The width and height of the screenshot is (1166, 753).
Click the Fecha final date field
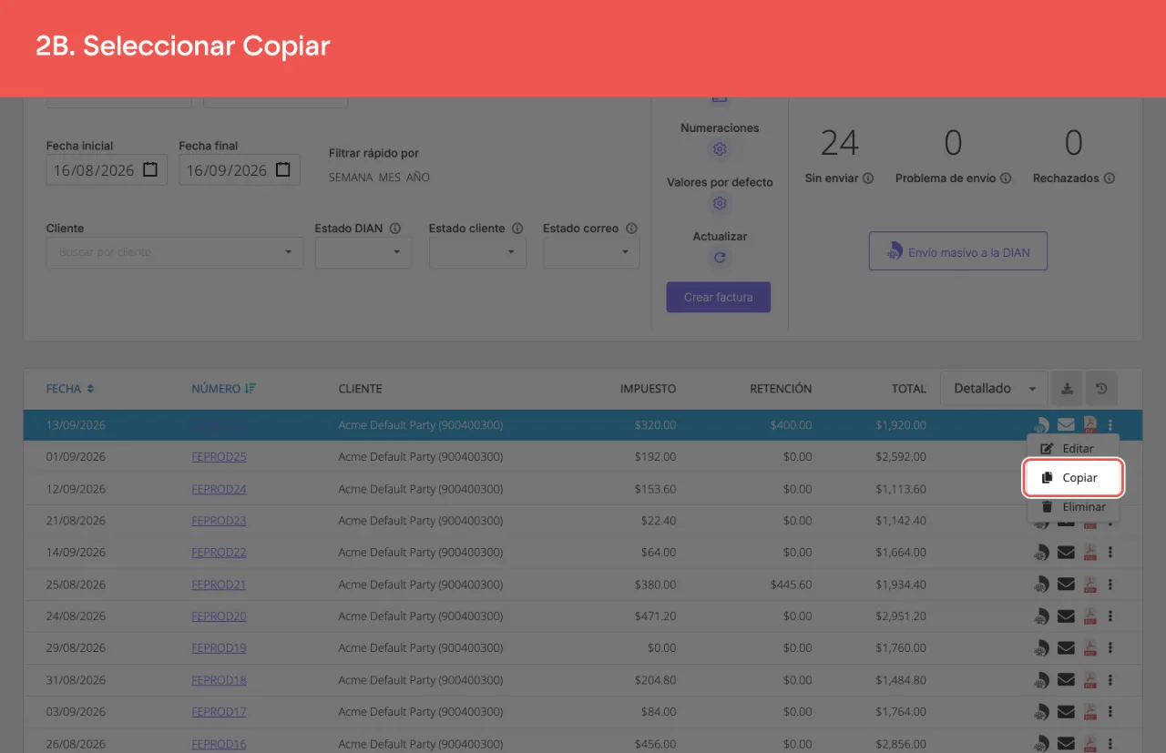click(240, 170)
